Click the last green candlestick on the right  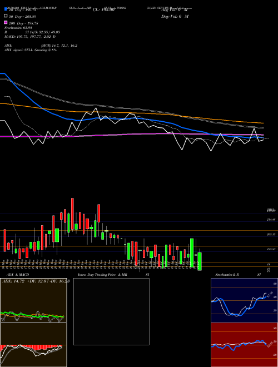click(x=200, y=261)
